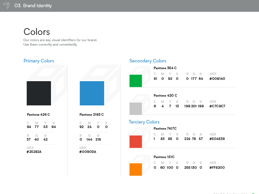Open the Secondary Colors section heading
Image resolution: width=259 pixels, height=194 pixels.
click(x=148, y=61)
